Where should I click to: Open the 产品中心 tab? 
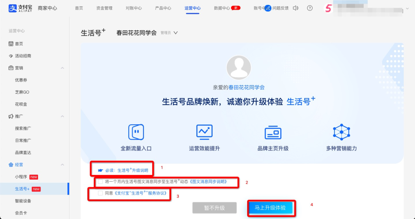click(x=163, y=8)
